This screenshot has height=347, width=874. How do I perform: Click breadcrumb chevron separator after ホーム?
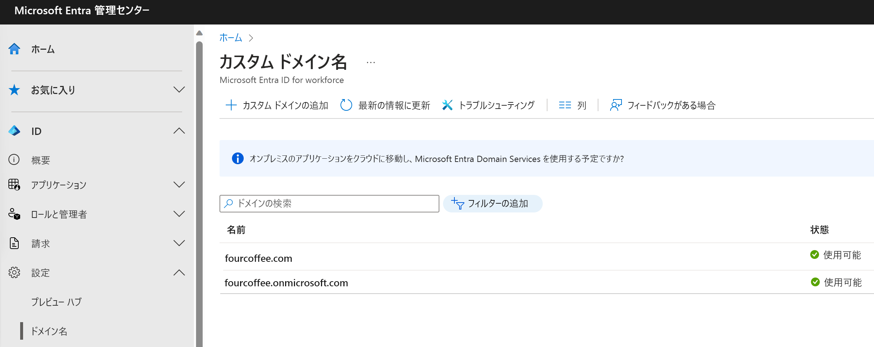[x=251, y=38]
